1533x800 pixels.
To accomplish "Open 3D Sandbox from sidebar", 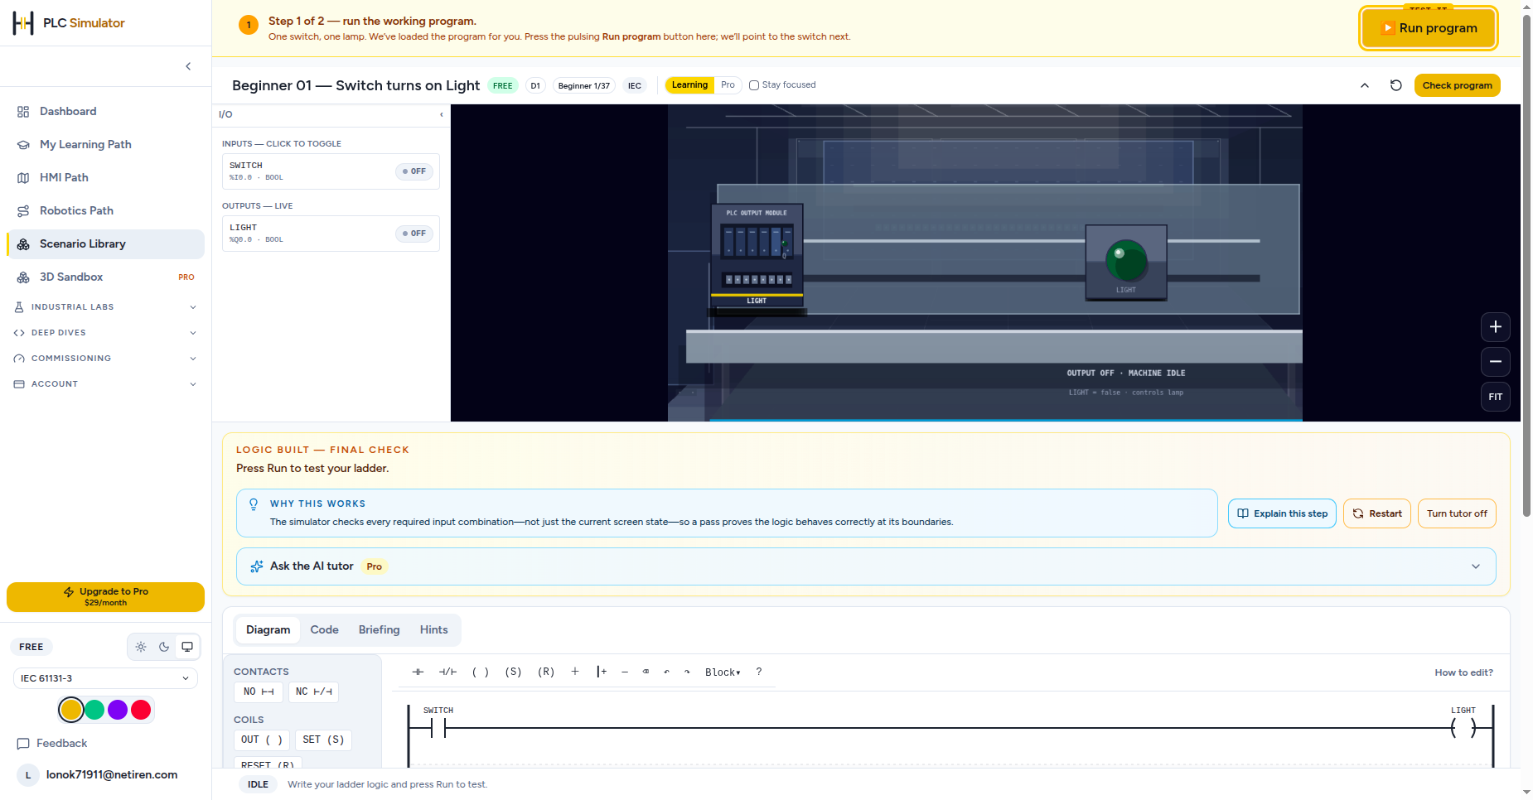I will (x=105, y=277).
